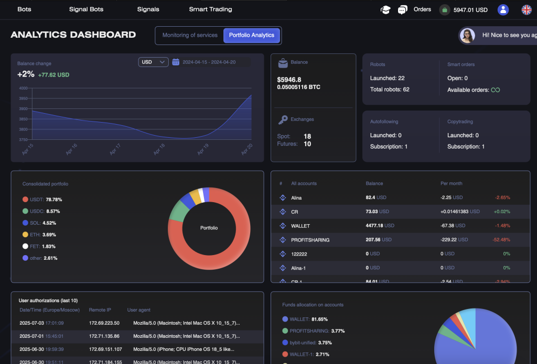Image resolution: width=537 pixels, height=364 pixels.
Task: Click the 4477.18 USD balance value
Action: (380, 226)
